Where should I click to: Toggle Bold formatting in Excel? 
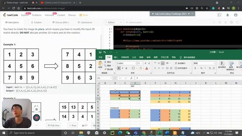[119, 68]
